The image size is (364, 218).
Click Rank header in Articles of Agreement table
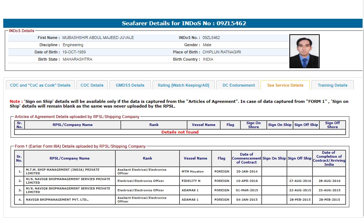click(154, 125)
